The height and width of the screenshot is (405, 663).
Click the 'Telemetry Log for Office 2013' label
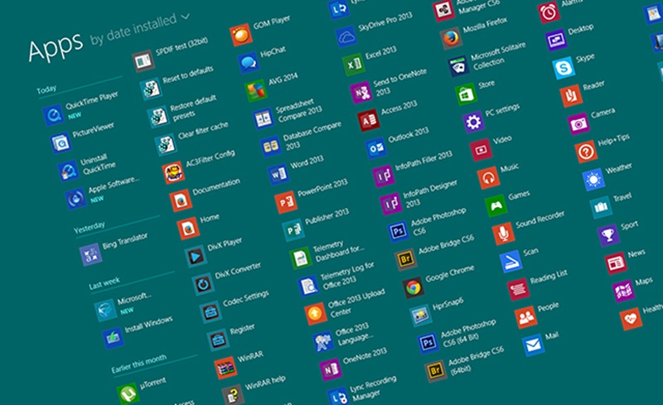(346, 275)
